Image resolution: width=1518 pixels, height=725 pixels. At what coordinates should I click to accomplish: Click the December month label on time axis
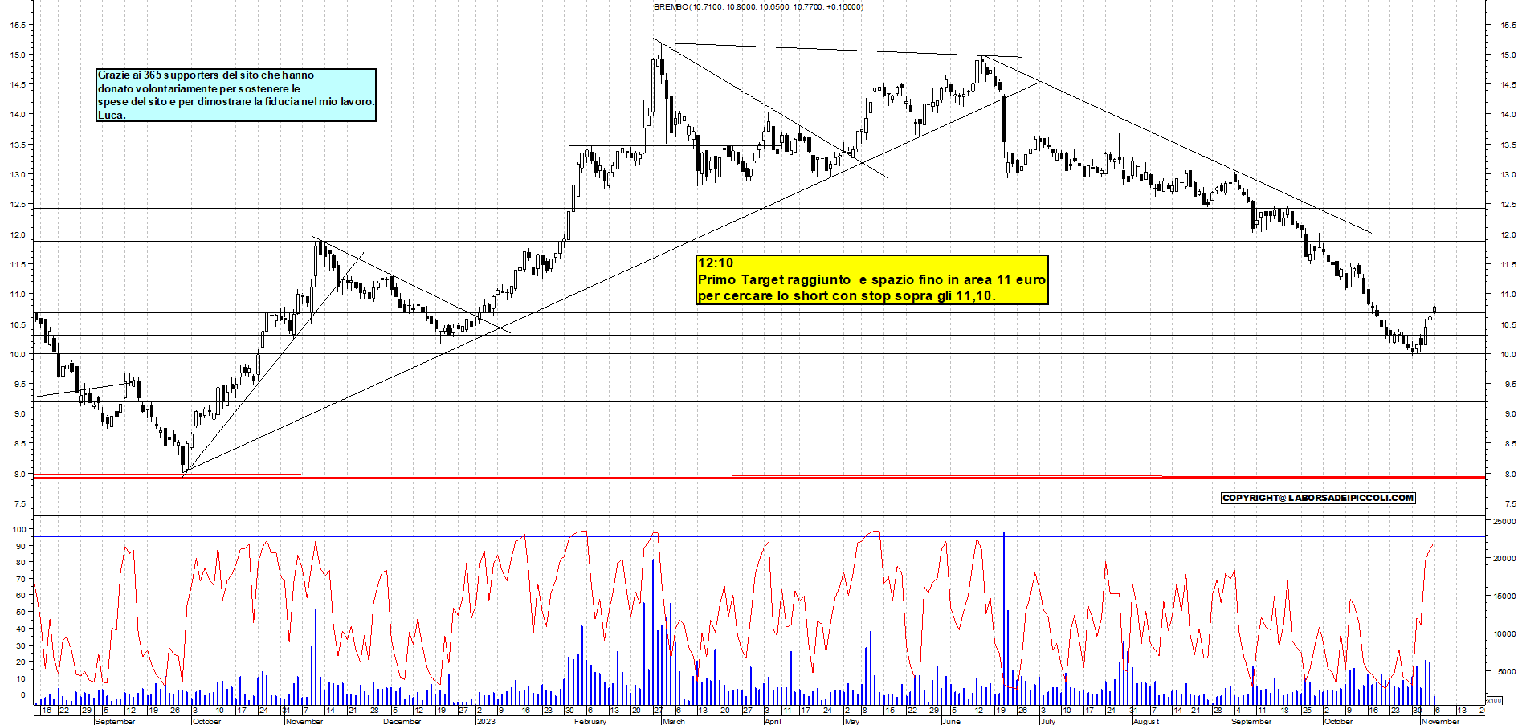coord(402,721)
